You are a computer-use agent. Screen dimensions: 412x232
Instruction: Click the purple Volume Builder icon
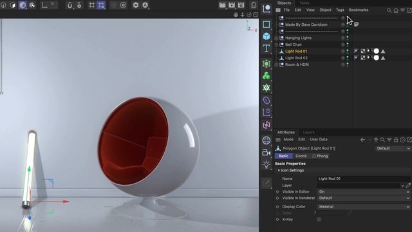point(267,124)
